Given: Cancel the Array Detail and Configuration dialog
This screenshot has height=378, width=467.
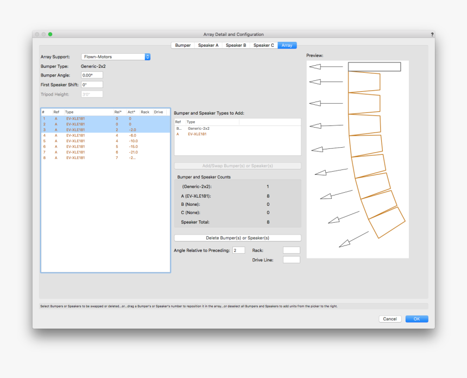Looking at the screenshot, I should point(390,319).
